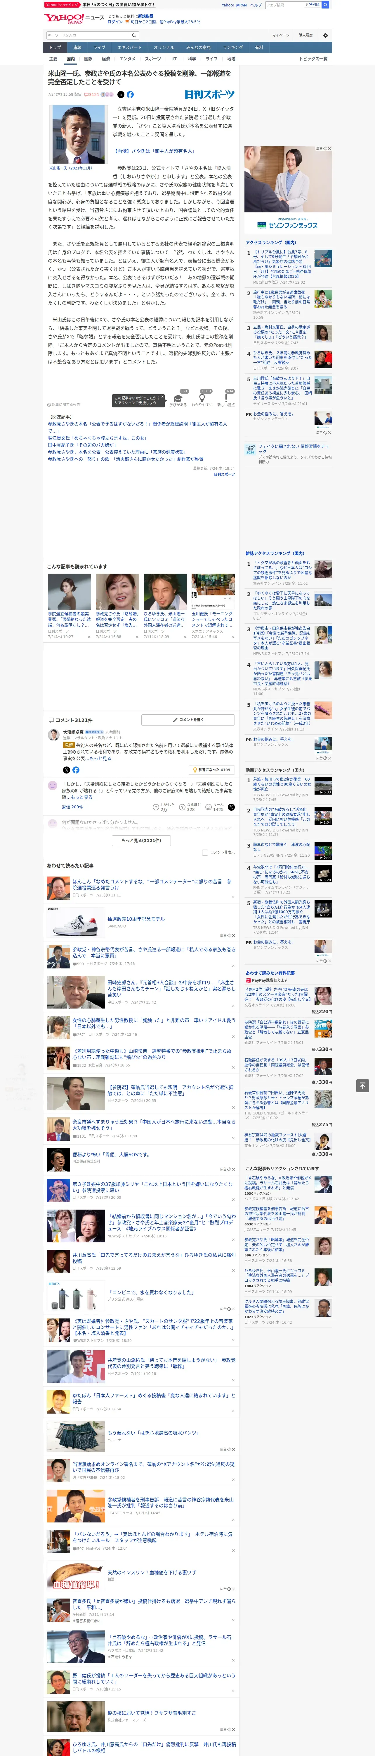Click the 米山隆一氏 article photo

pos(78,134)
